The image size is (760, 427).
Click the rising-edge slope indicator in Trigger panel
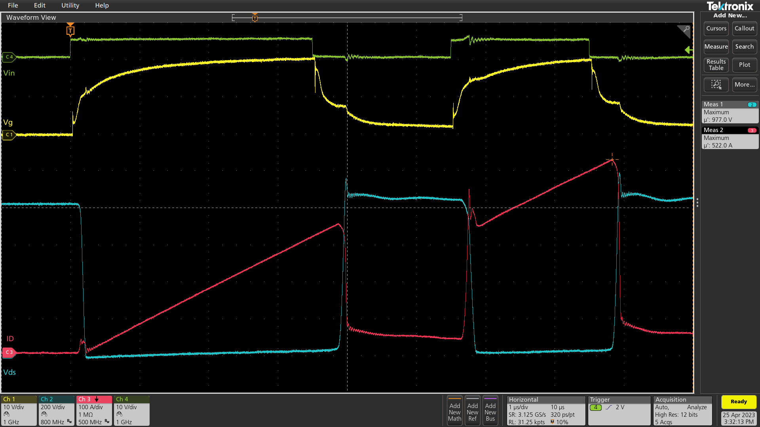(608, 407)
